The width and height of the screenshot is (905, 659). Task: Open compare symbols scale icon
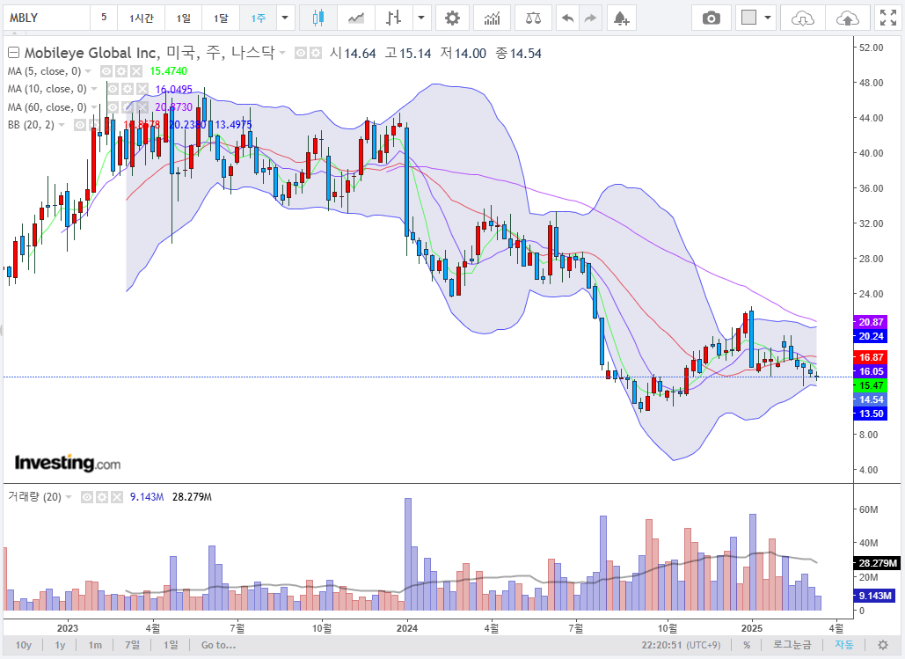(533, 18)
